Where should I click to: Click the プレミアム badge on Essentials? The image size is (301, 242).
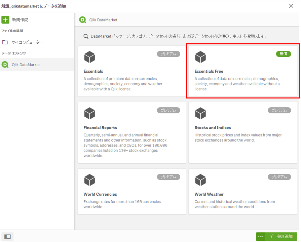(x=168, y=54)
